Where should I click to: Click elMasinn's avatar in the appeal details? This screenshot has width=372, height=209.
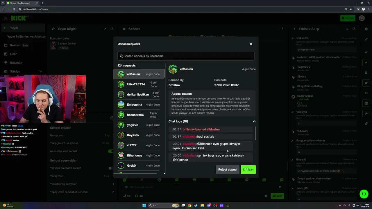(173, 69)
